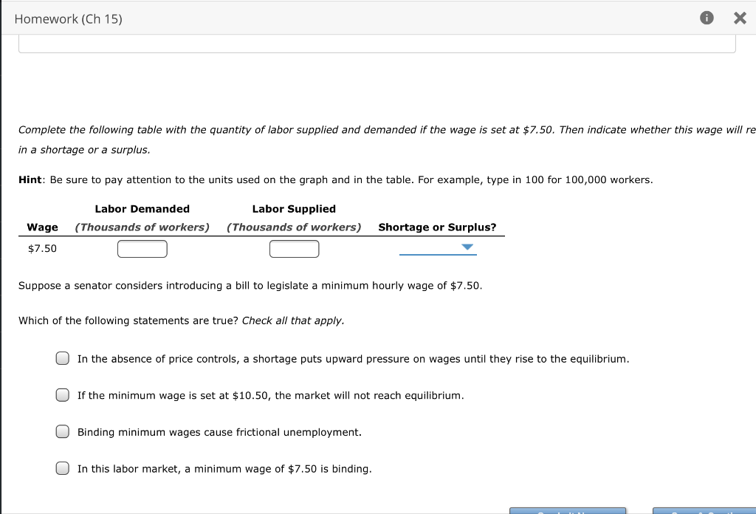Viewport: 756px width, 514px height.
Task: Click the $7.50 wage row label
Action: (43, 248)
